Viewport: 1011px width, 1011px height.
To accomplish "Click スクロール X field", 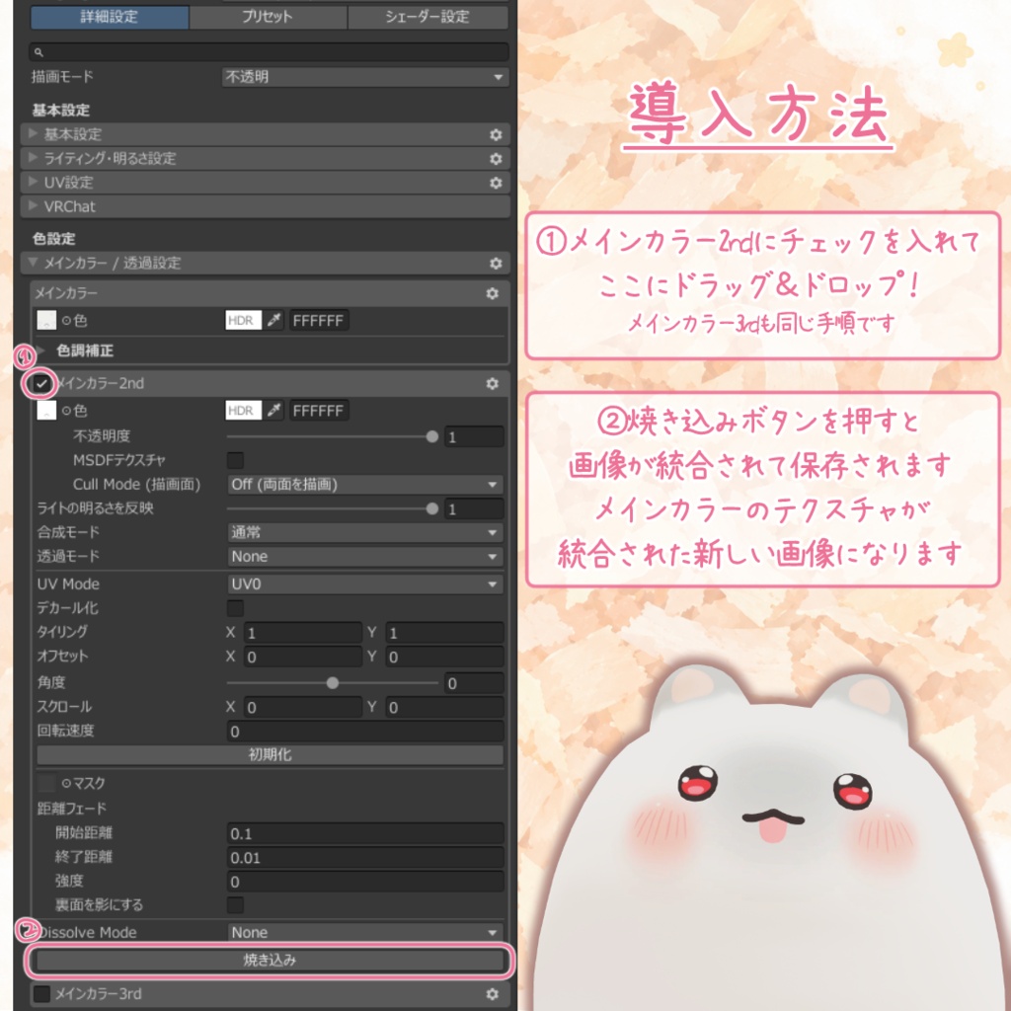I will pos(303,707).
